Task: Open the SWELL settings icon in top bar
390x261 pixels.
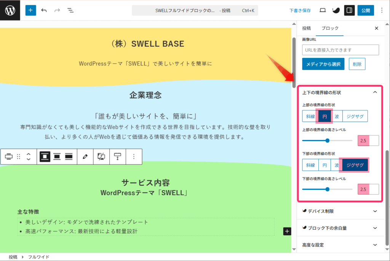Action: click(336, 10)
